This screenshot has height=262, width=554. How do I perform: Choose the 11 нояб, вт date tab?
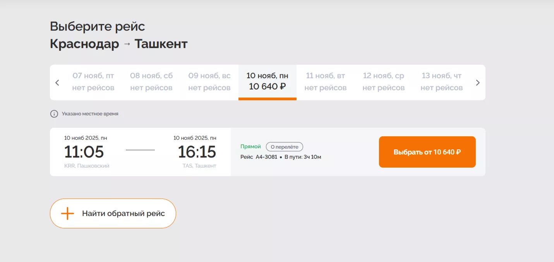326,82
